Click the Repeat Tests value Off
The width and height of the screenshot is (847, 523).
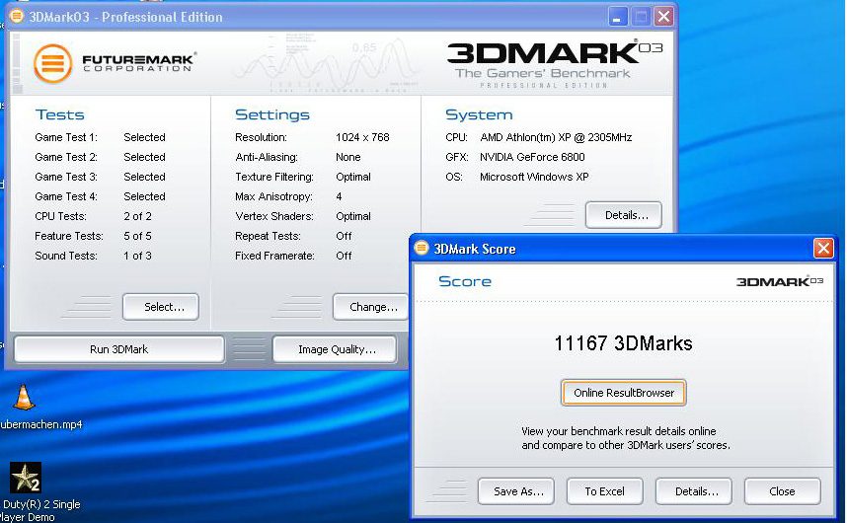(x=344, y=236)
